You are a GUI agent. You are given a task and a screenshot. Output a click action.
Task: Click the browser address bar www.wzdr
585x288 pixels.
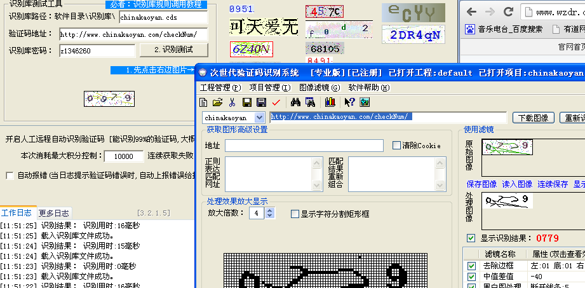coord(554,12)
